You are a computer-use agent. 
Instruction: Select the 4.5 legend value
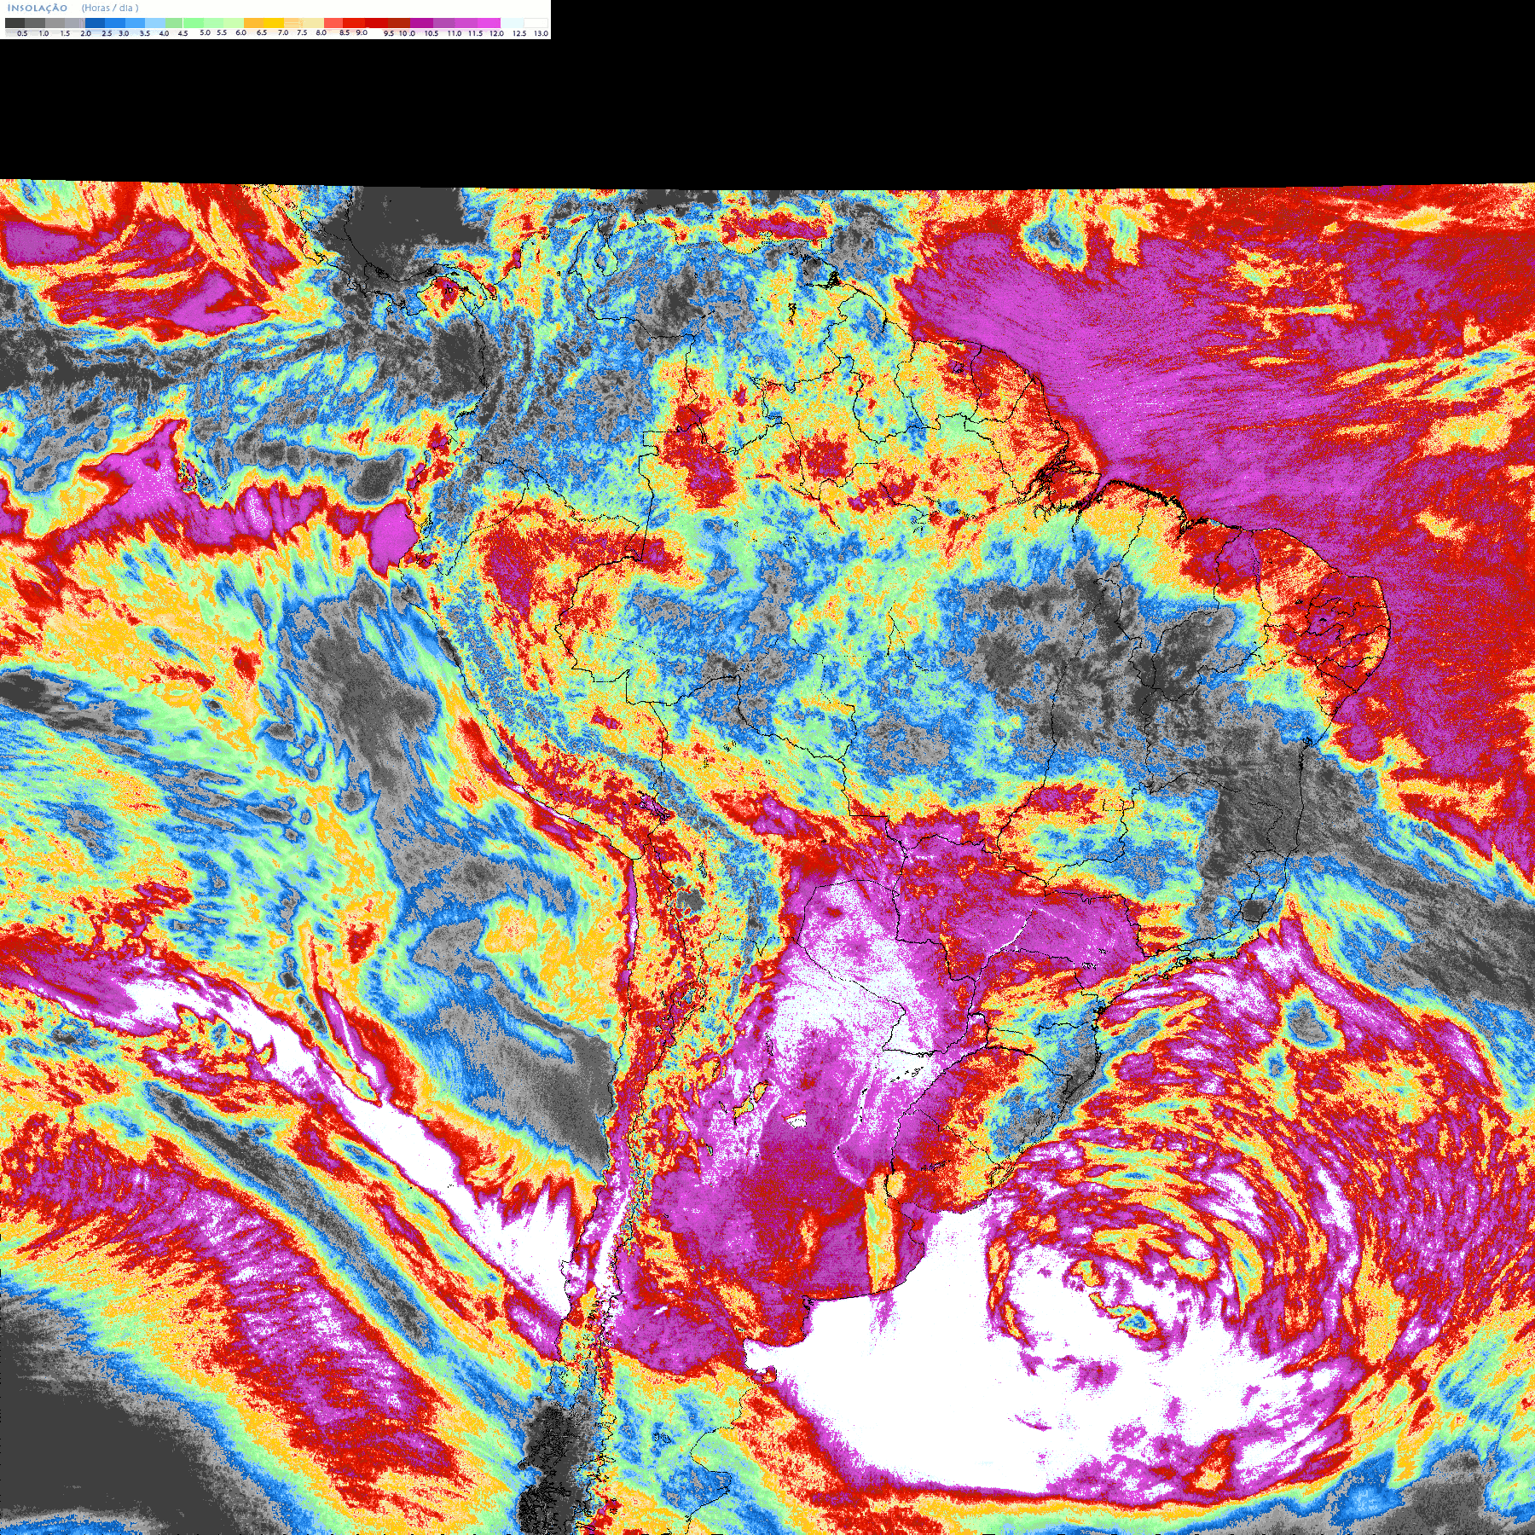[x=182, y=33]
